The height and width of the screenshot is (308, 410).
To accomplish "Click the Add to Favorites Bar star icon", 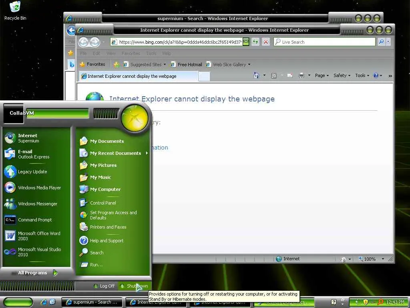I will pyautogui.click(x=117, y=65).
